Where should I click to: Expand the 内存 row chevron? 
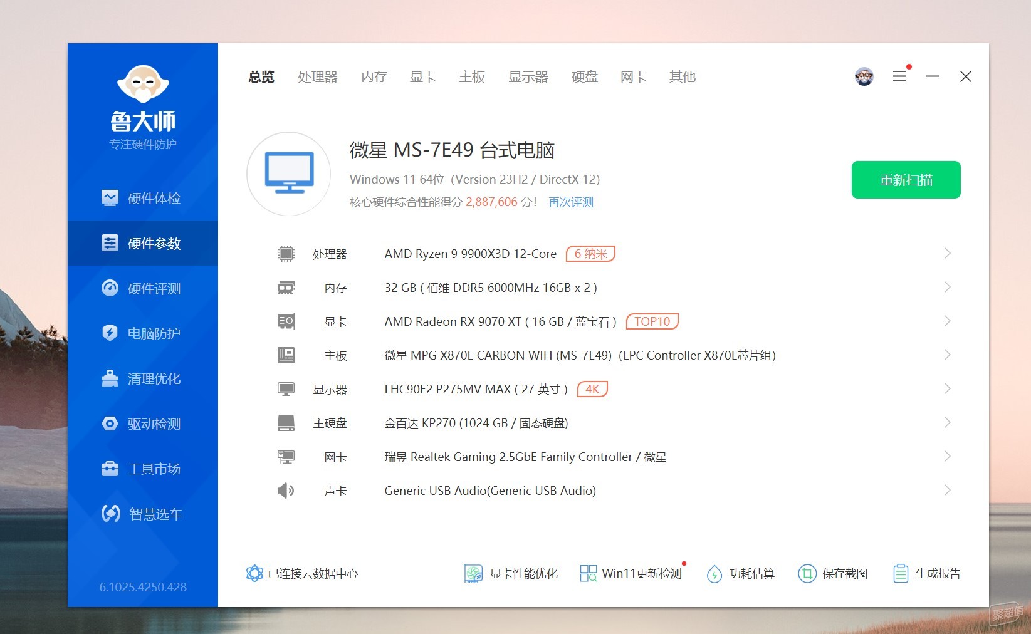947,287
